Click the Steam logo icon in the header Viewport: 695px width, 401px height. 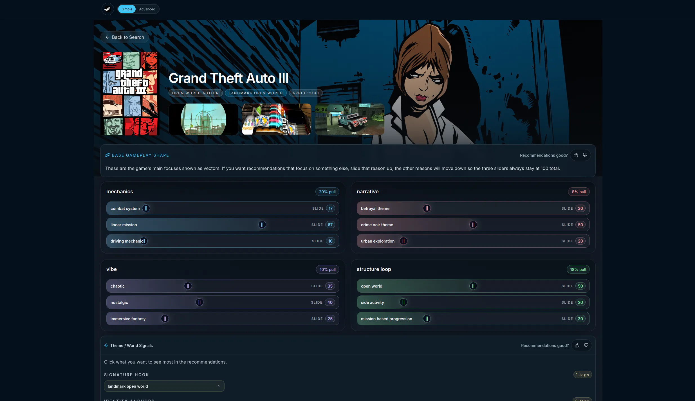pyautogui.click(x=107, y=9)
